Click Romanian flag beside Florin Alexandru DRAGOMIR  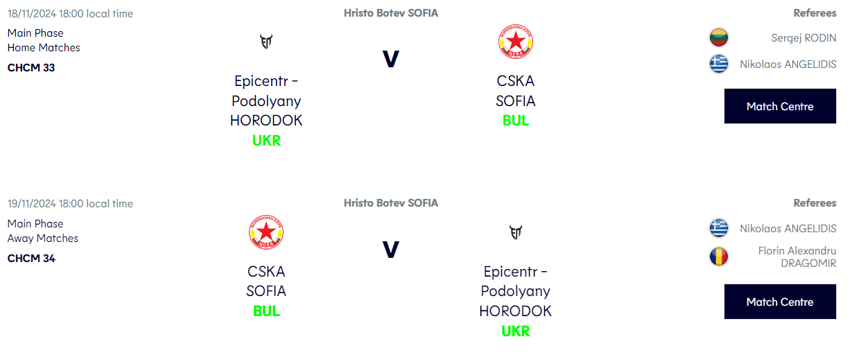point(719,257)
